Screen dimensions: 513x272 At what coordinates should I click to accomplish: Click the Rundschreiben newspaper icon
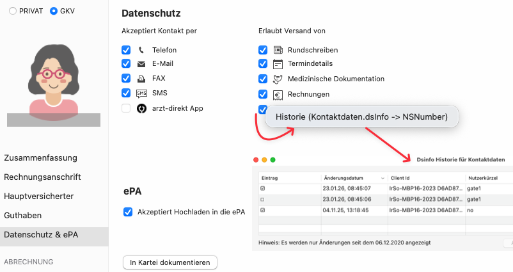point(278,50)
